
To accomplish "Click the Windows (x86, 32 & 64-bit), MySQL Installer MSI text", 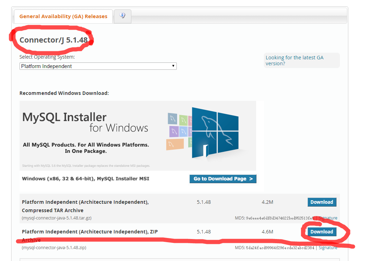I will click(86, 179).
